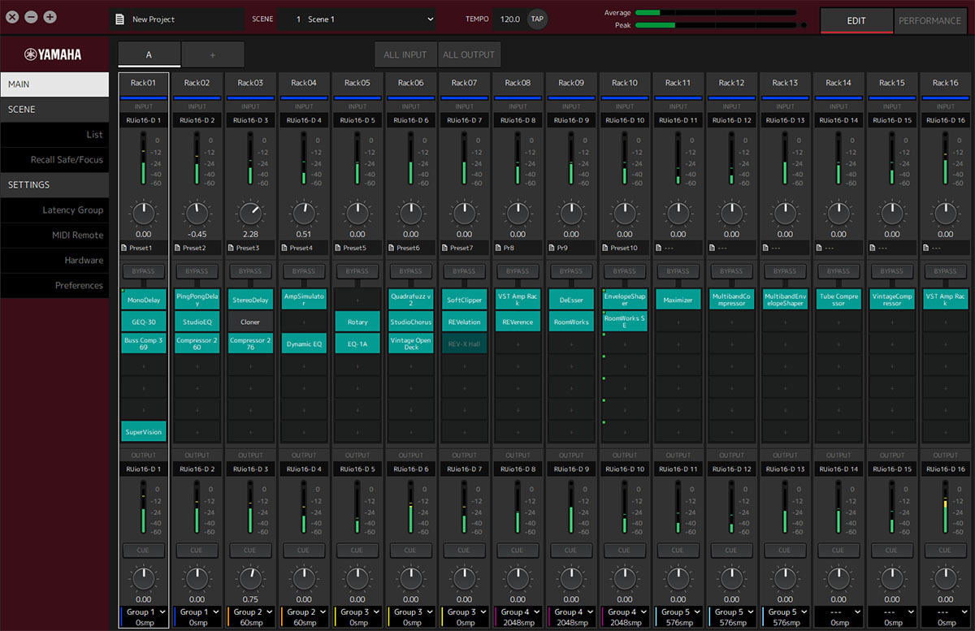This screenshot has width=975, height=631.
Task: Click the project file icon beside New Project
Action: coord(119,19)
